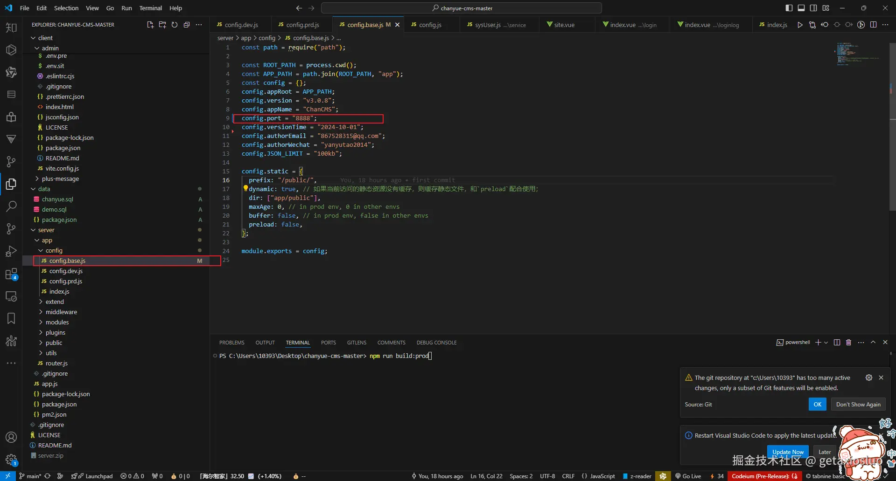This screenshot has height=481, width=896.
Task: Expand the plus-message folder
Action: click(37, 179)
